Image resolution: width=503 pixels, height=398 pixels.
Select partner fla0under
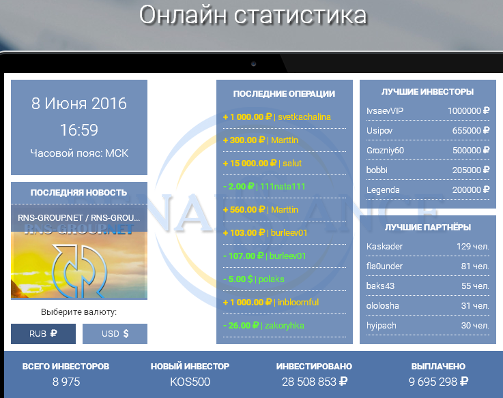[x=384, y=266]
